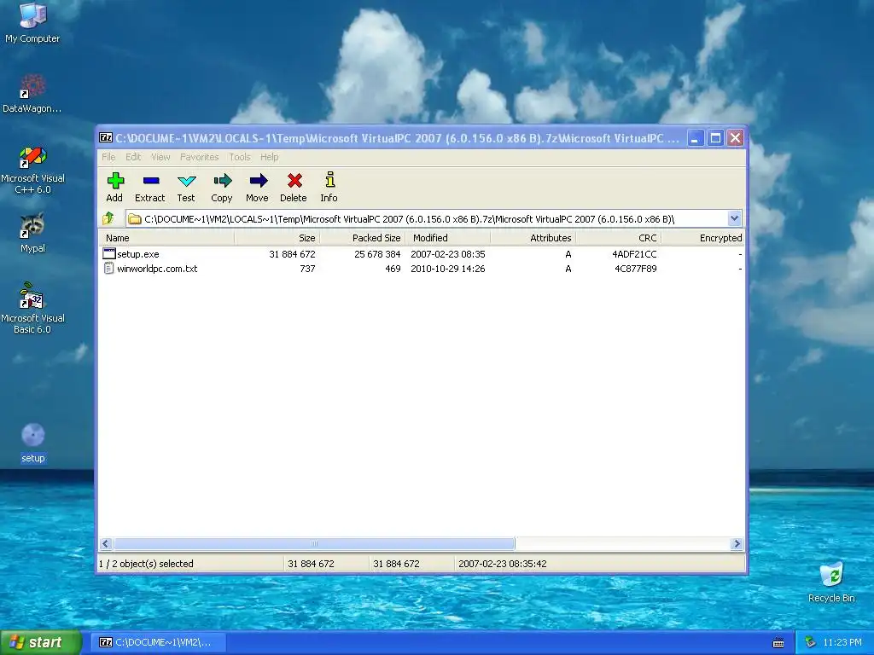Open the Tools menu
This screenshot has height=655, width=874.
point(240,157)
